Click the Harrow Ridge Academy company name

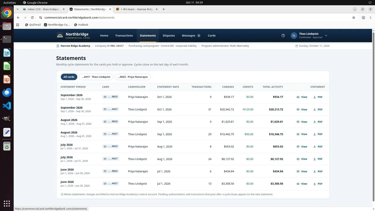point(76,46)
